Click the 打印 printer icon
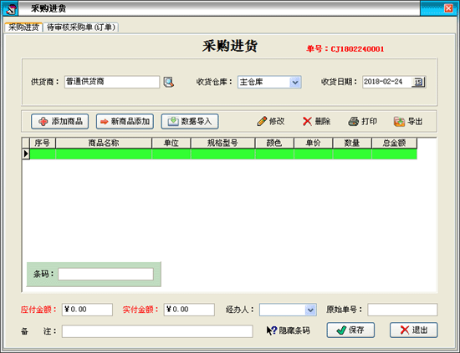This screenshot has width=460, height=353. (353, 121)
